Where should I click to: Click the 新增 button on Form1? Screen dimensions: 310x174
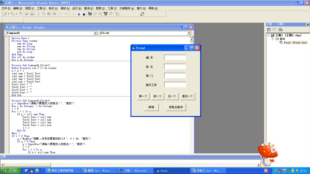coord(151,107)
